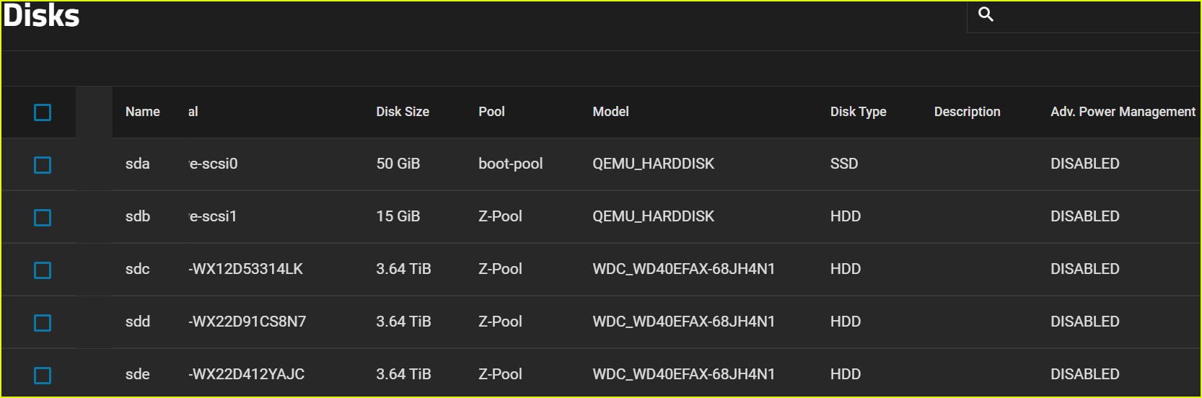Viewport: 1202px width, 398px height.
Task: Select the sdc row checkbox
Action: pos(43,270)
